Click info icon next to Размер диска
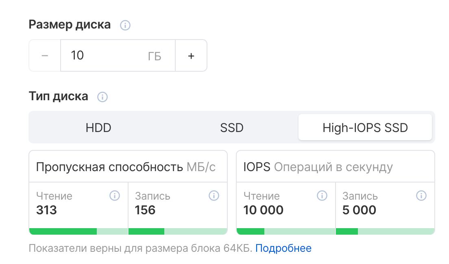 tap(125, 25)
